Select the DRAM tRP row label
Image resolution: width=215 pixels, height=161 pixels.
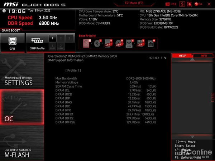click(63, 98)
